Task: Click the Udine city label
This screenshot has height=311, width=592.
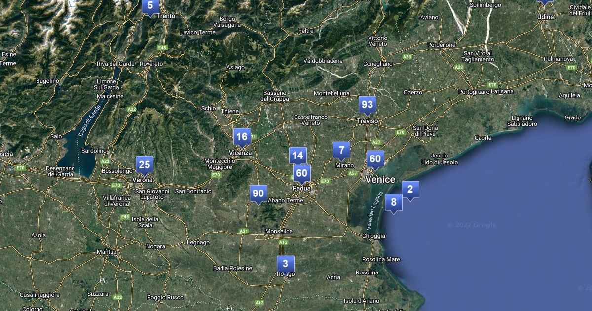Action: (x=546, y=17)
